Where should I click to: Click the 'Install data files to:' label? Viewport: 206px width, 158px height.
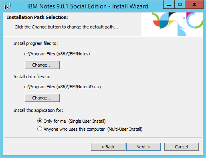[32, 77]
